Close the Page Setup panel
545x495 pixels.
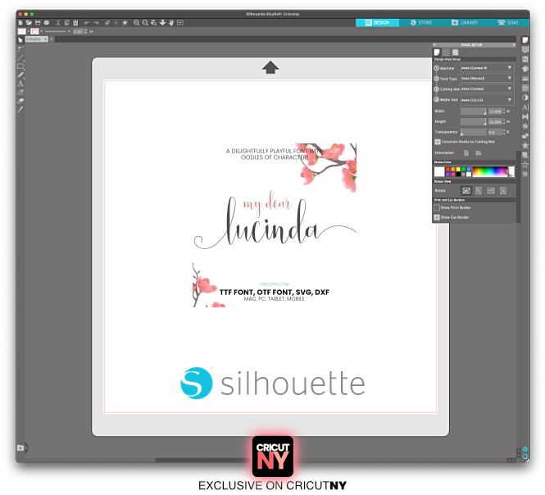click(x=514, y=45)
